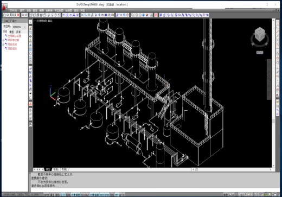This screenshot has height=197, width=282.
Task: Open the first menu in the menu bar
Action: 13,10
